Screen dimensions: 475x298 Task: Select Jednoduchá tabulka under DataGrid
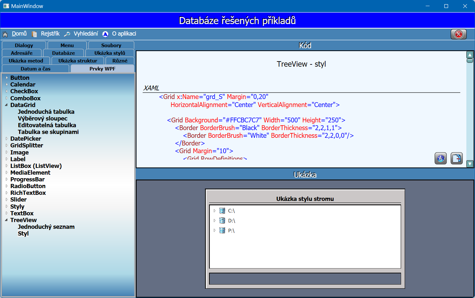click(x=46, y=112)
